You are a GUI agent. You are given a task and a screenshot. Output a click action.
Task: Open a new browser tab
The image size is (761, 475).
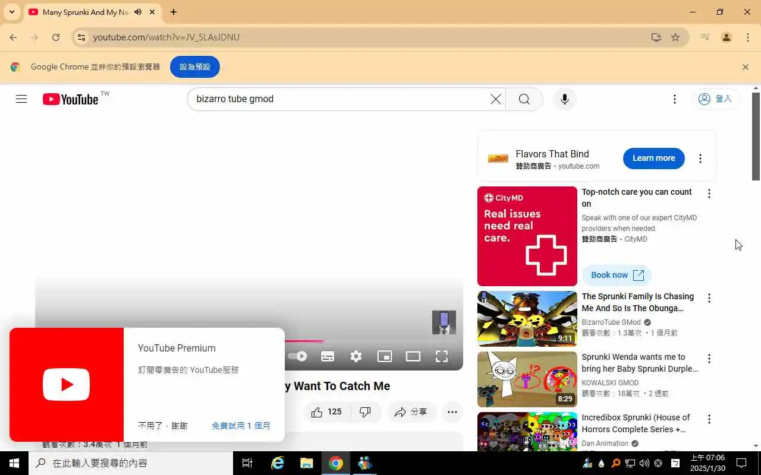[x=174, y=12]
